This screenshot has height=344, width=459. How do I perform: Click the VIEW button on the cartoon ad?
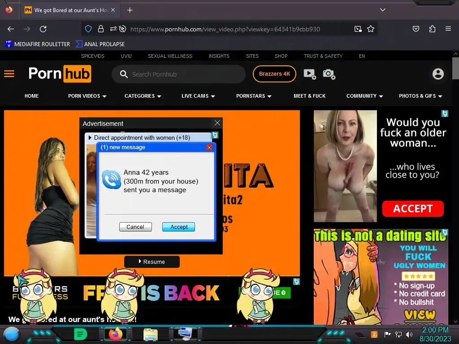[x=420, y=315]
